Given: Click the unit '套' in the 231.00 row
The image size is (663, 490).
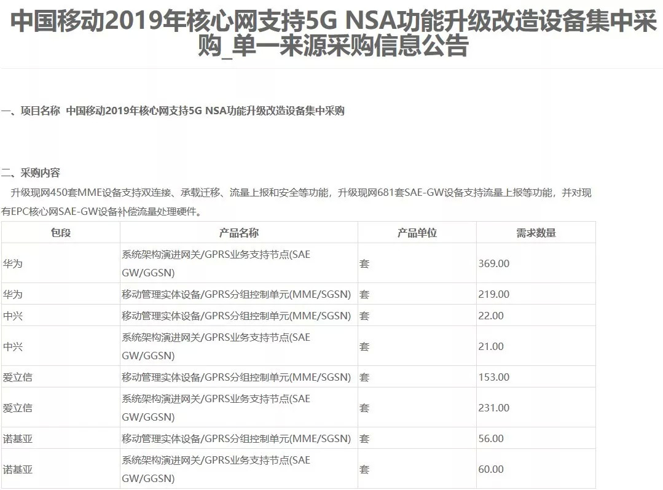Looking at the screenshot, I should (x=364, y=408).
